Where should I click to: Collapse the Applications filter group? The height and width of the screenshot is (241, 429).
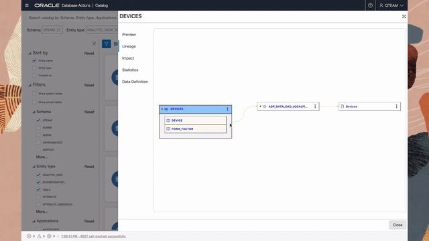tap(34, 221)
